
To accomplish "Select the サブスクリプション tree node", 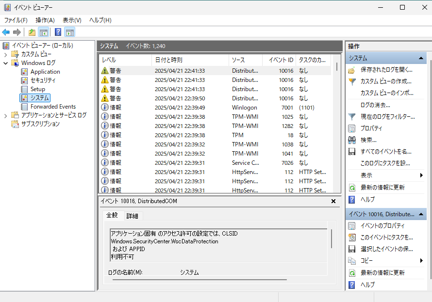I will [x=40, y=124].
